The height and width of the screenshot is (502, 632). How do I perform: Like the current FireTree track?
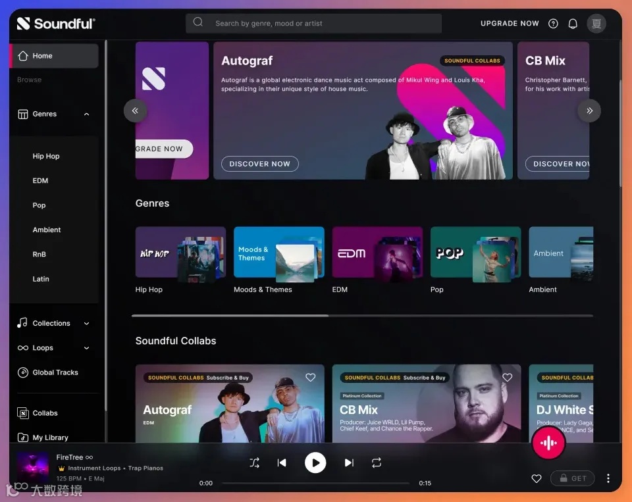pos(536,478)
